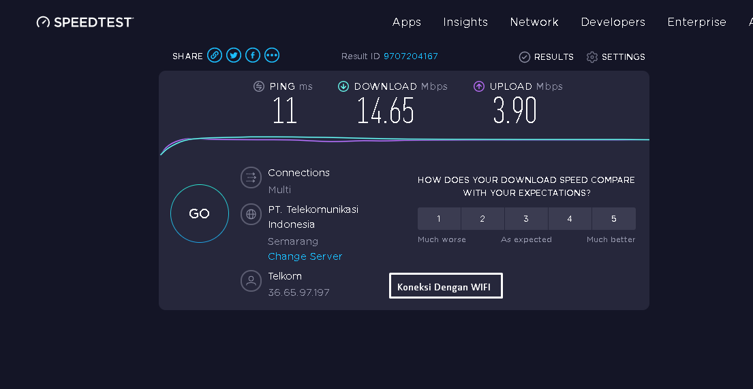Screen dimensions: 753x389
Task: Rate download speed as 1
Action: (x=439, y=219)
